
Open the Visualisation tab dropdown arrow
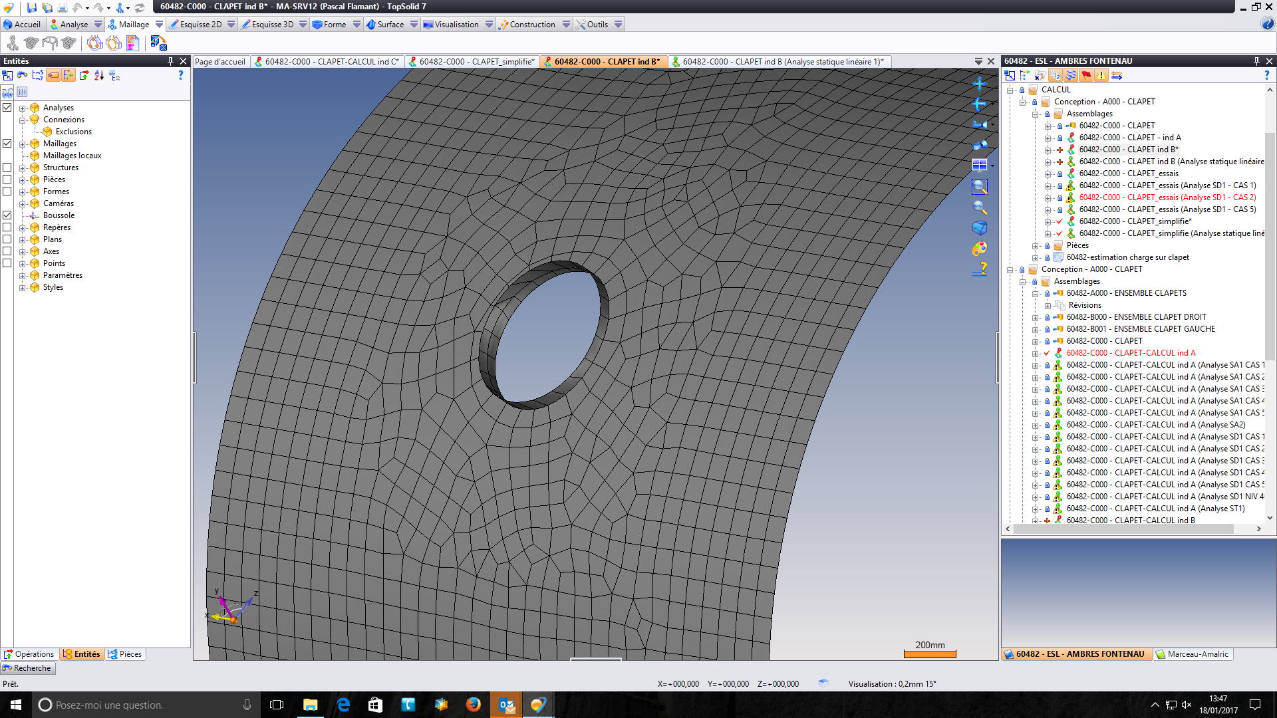[489, 25]
